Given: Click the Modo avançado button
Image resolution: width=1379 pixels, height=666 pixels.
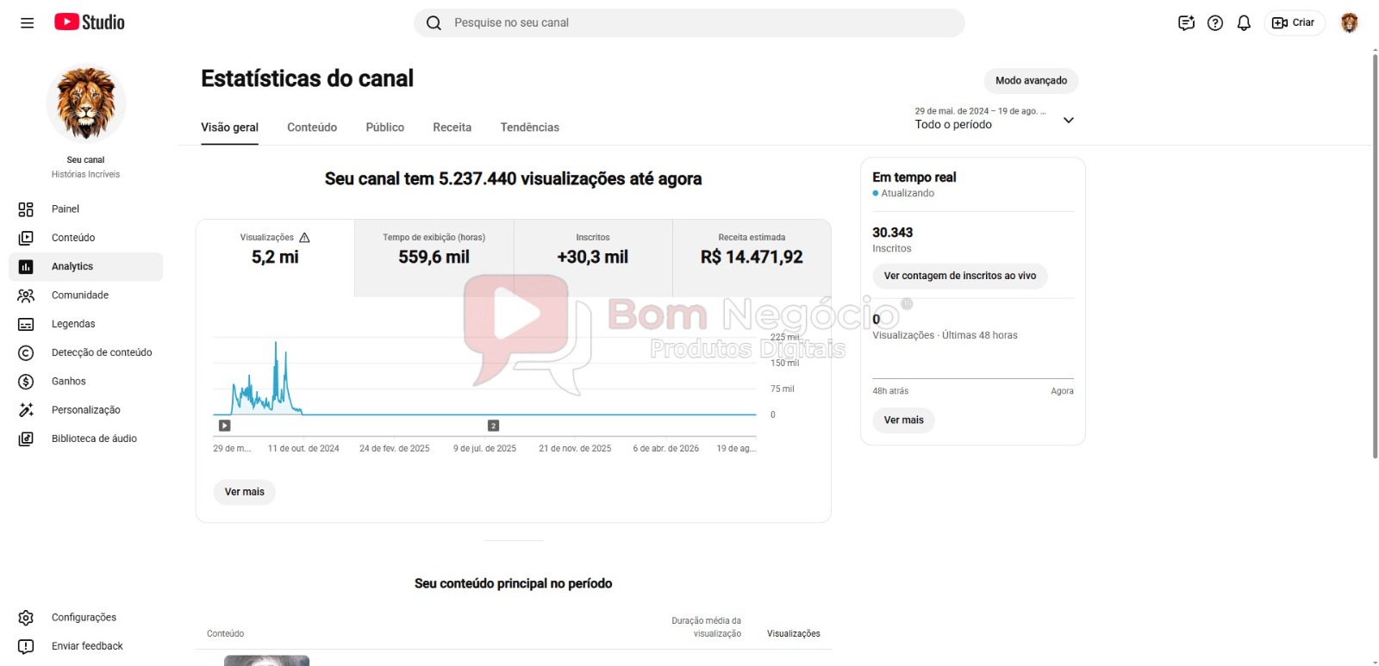Looking at the screenshot, I should coord(1031,81).
